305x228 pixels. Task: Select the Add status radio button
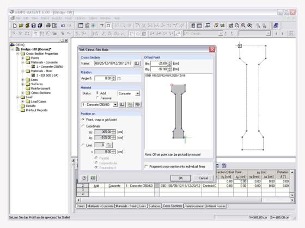point(97,93)
